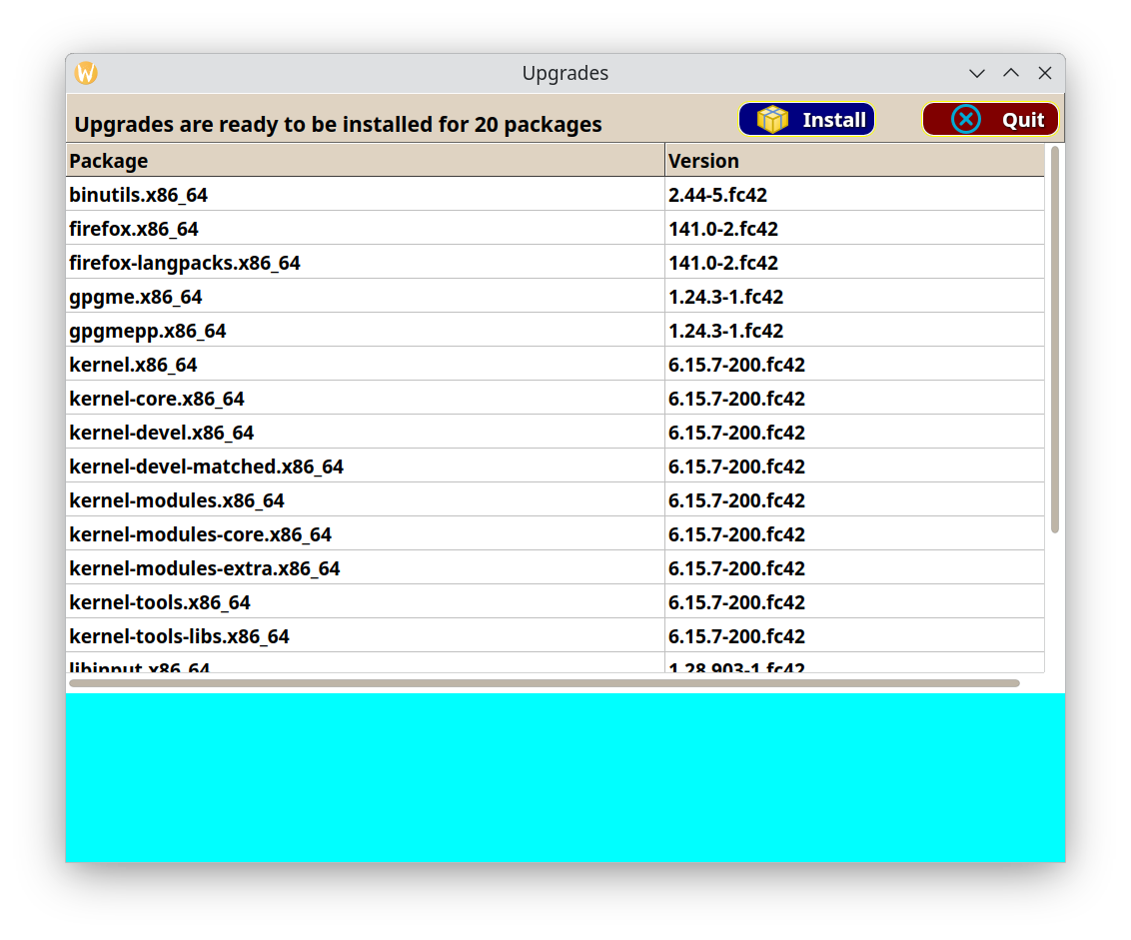Click the kernel-tools-libs version cell
The image size is (1131, 940).
(x=854, y=635)
